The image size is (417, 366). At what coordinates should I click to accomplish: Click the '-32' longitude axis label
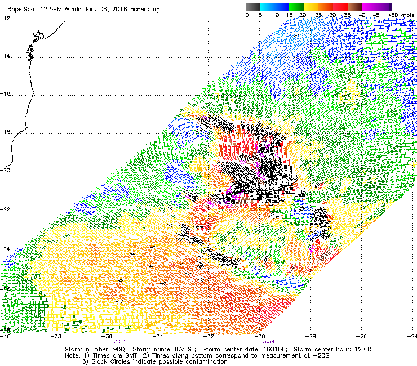click(x=208, y=337)
